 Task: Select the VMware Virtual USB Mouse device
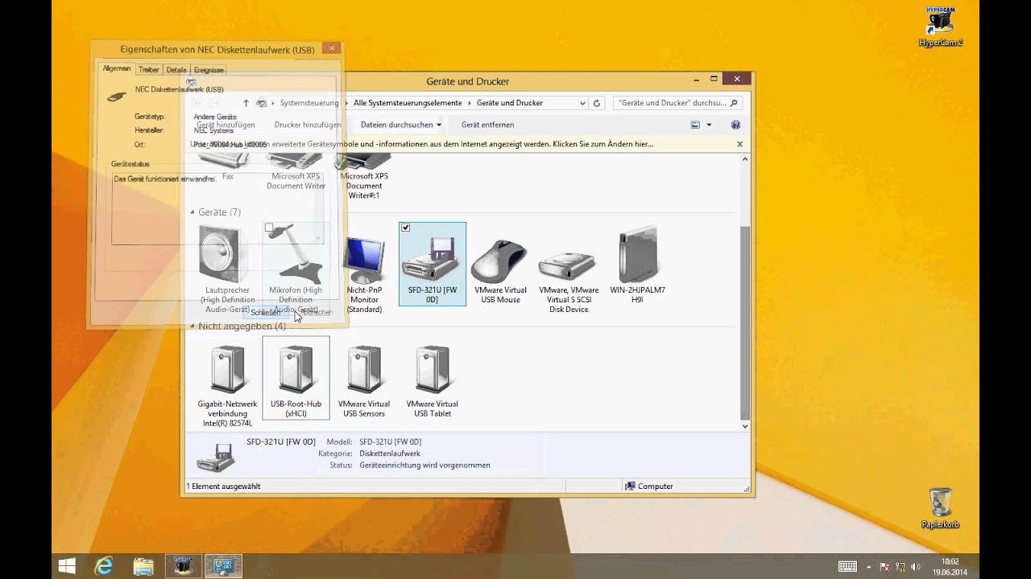coord(500,272)
